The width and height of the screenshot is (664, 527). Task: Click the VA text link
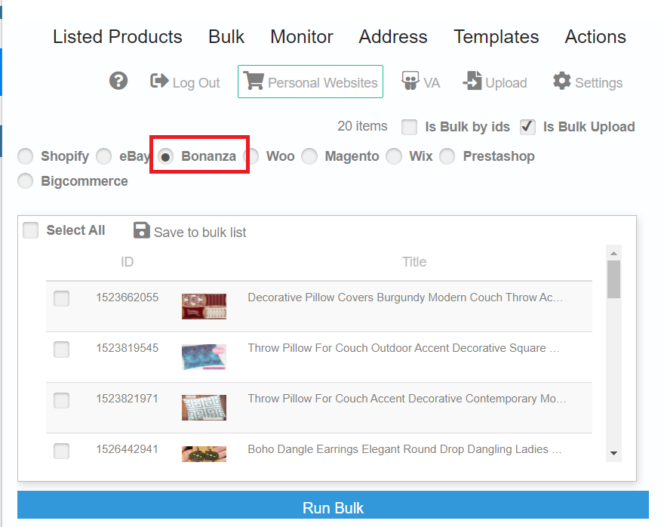[x=432, y=82]
